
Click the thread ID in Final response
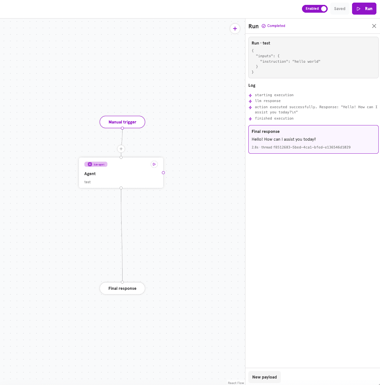(x=312, y=147)
